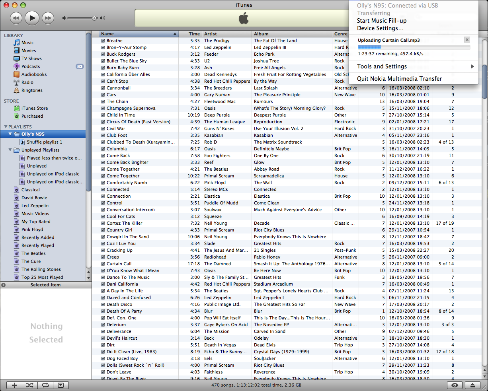Open Top 25 Most Played icon

(x=16, y=277)
